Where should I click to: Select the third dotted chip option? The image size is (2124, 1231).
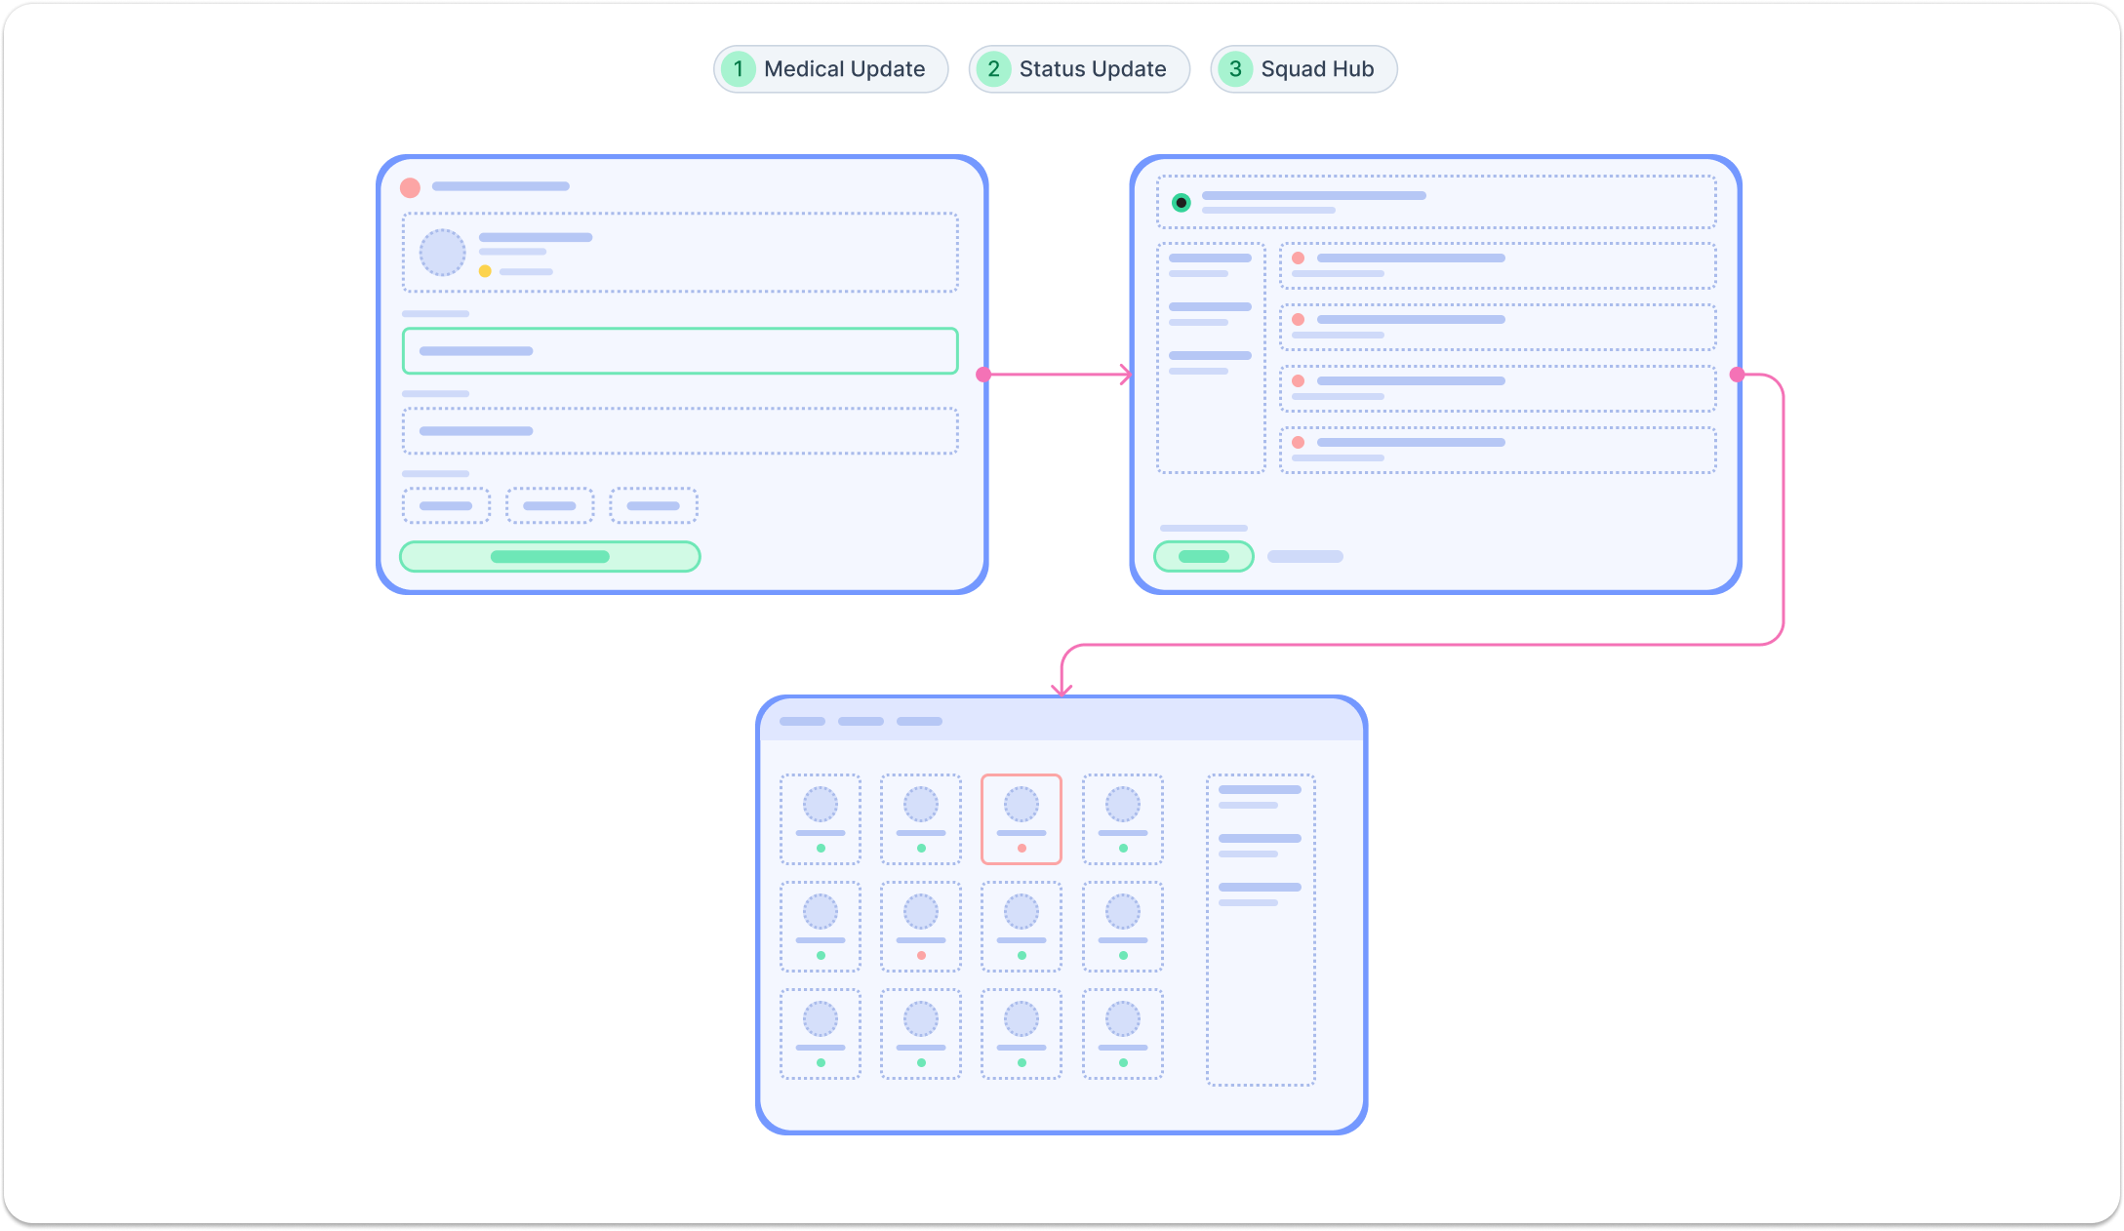click(x=653, y=506)
